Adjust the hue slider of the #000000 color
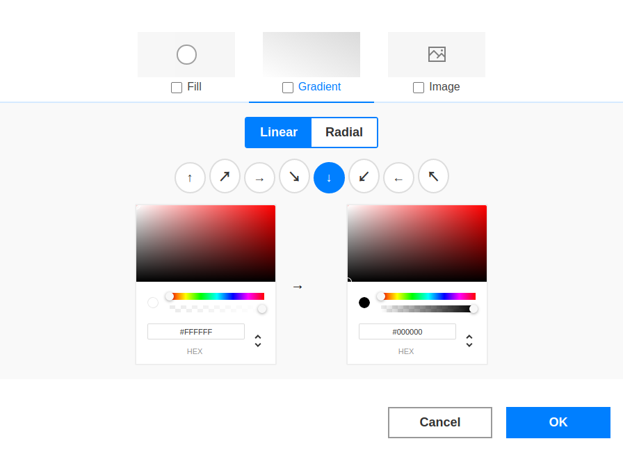 point(428,296)
